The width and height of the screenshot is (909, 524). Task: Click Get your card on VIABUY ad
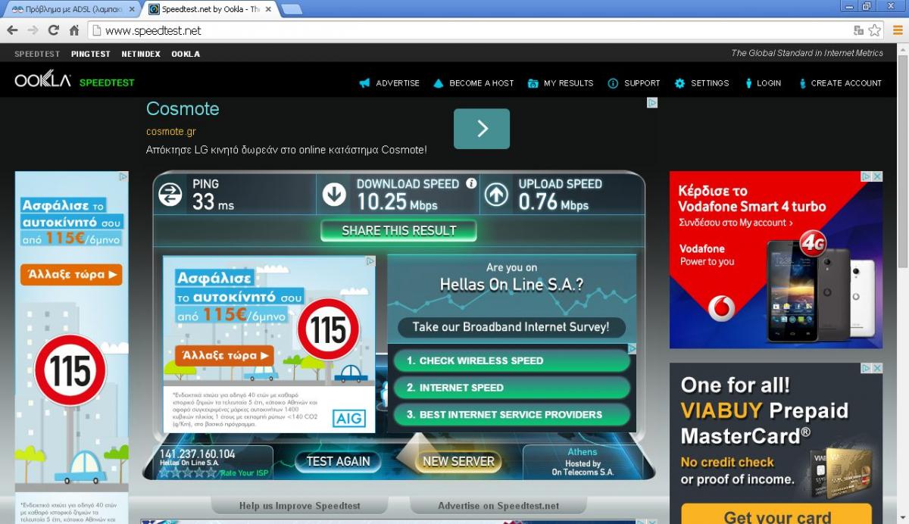776,516
